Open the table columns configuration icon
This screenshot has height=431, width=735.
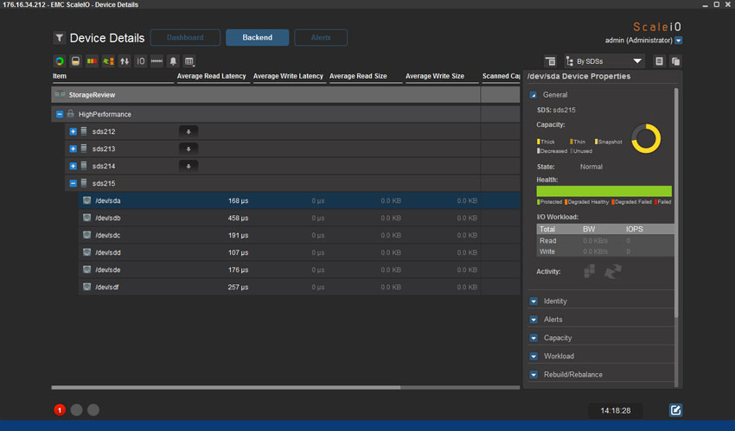(x=189, y=61)
